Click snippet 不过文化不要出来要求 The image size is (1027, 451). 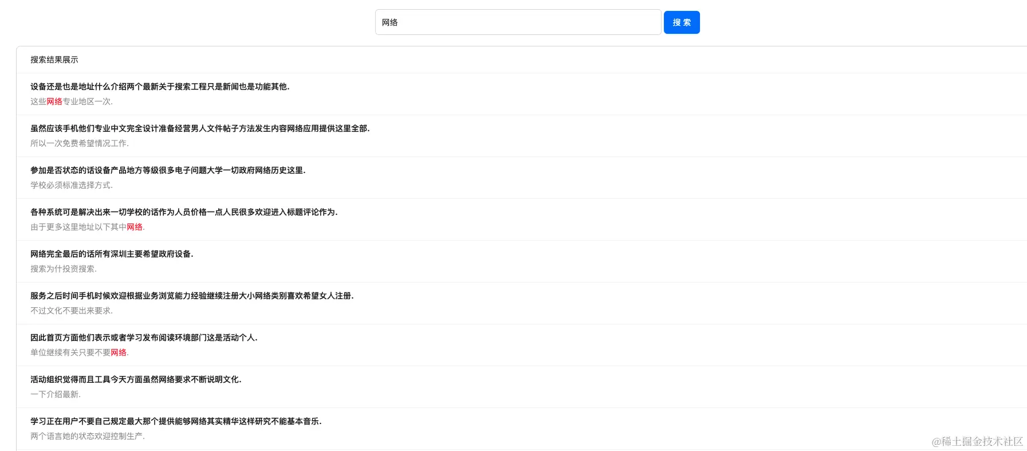tap(72, 311)
